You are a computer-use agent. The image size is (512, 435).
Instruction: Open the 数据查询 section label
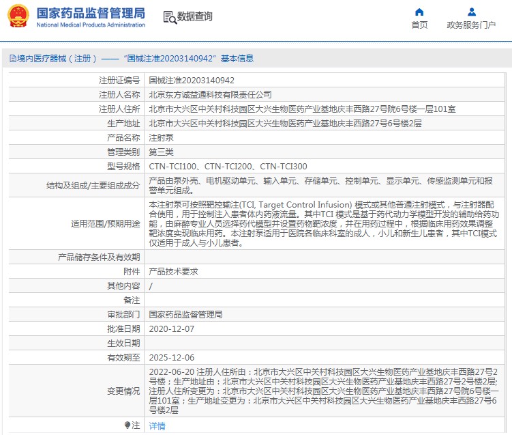click(195, 16)
